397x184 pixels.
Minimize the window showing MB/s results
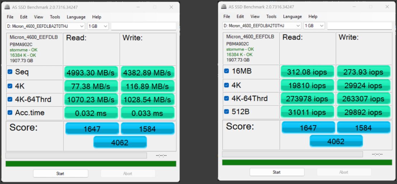pos(138,7)
